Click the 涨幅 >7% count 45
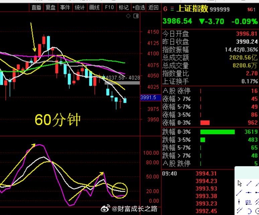The width and height of the screenshot is (259, 215). (x=254, y=99)
